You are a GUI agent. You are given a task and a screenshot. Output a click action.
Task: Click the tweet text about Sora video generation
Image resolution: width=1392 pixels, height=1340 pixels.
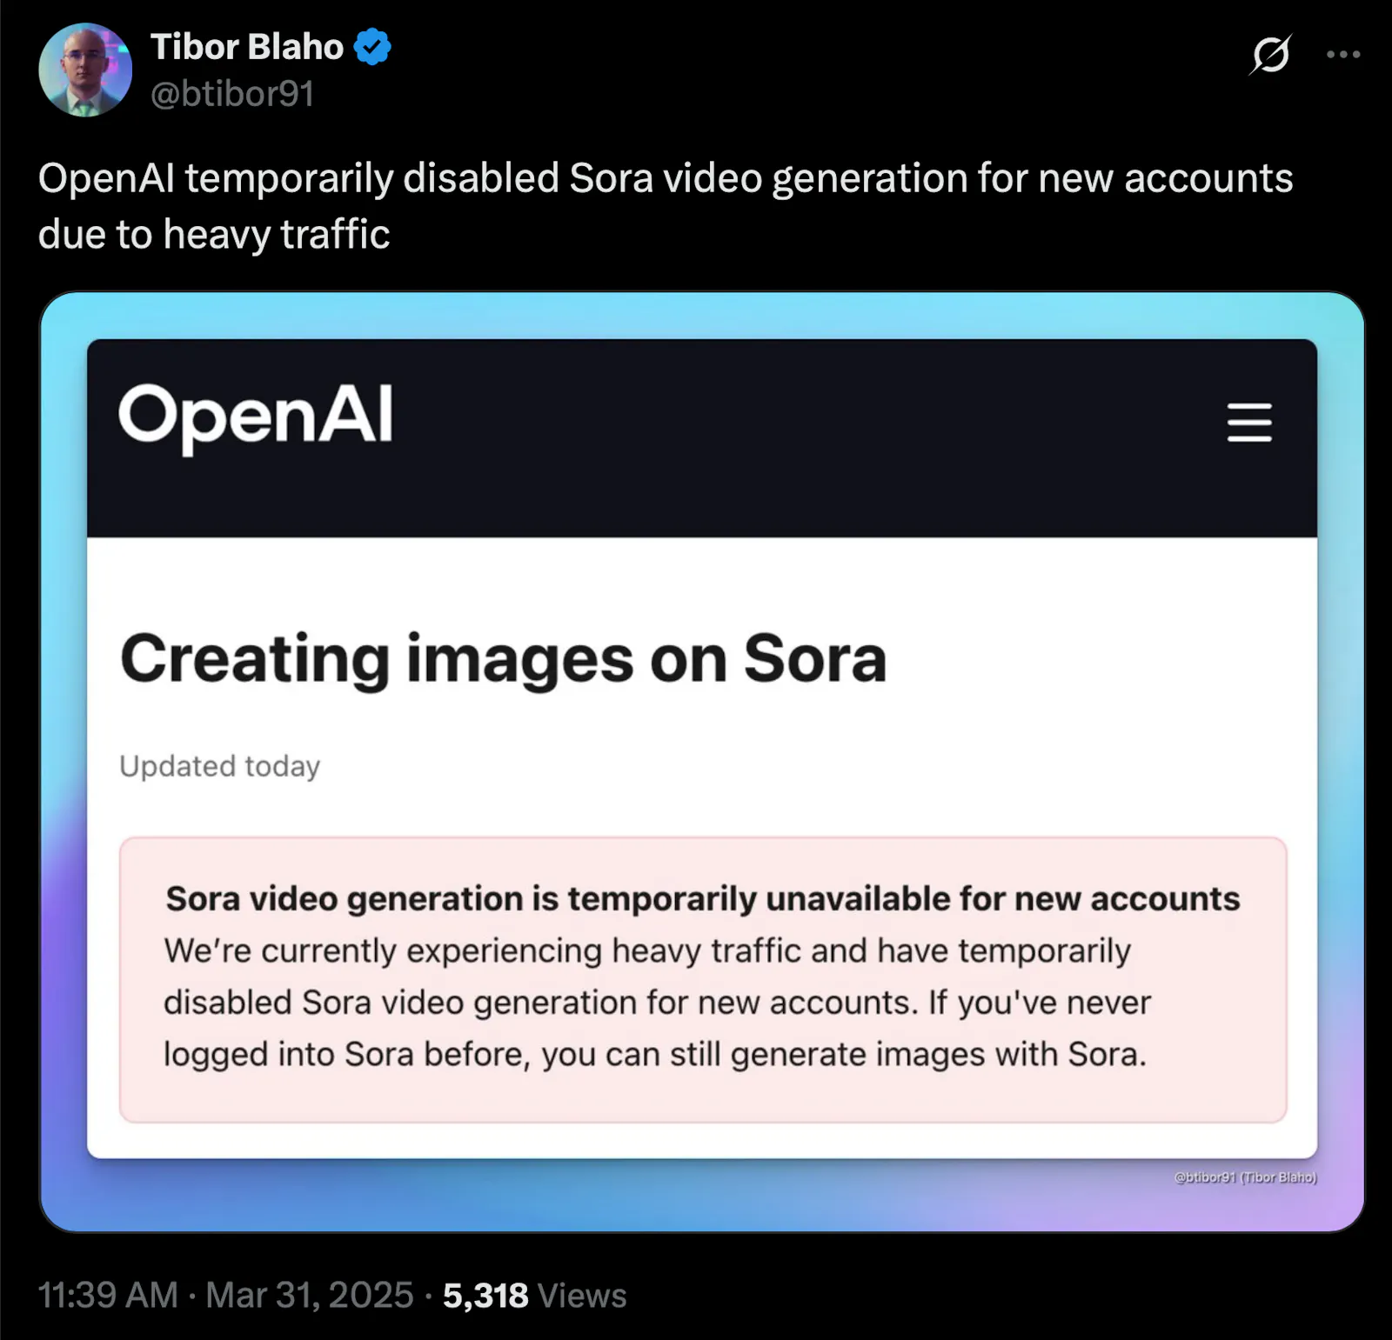point(665,179)
